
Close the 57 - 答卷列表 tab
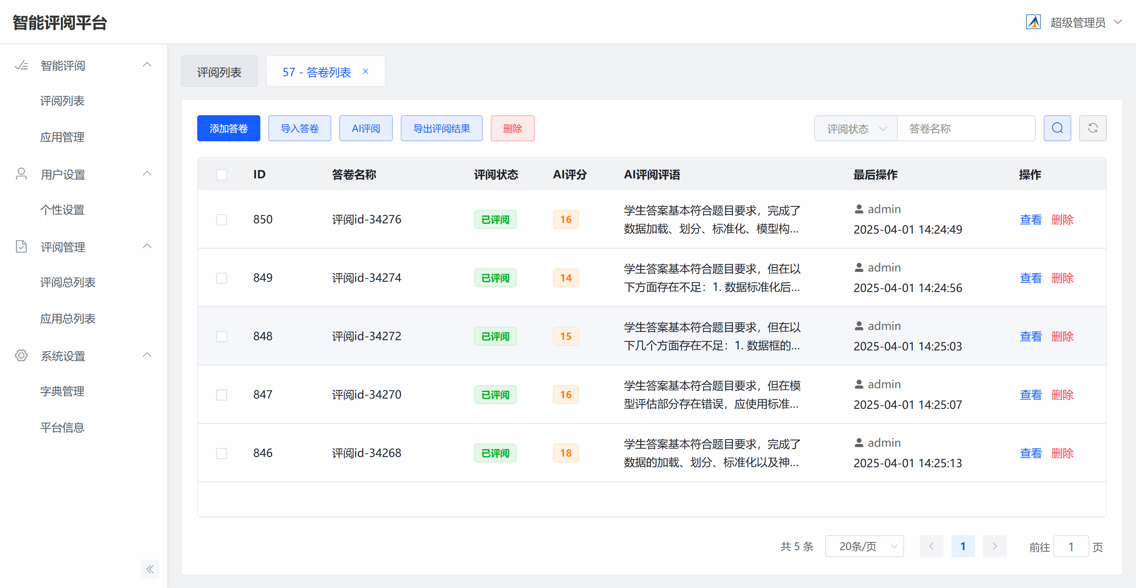[x=365, y=71]
